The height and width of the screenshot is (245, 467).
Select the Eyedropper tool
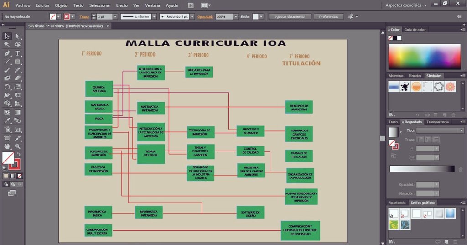click(x=7, y=121)
